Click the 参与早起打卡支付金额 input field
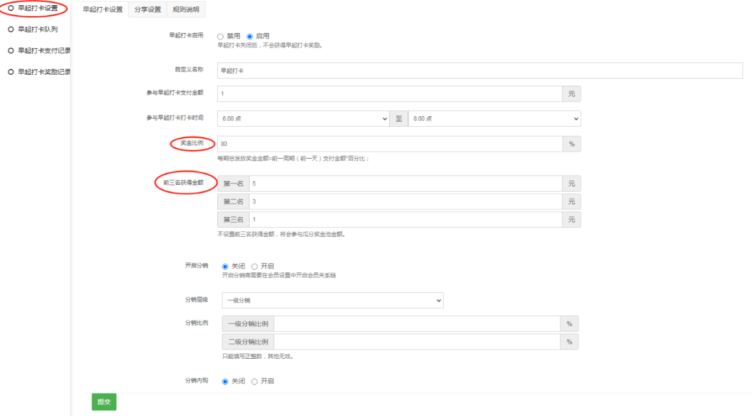752x416 pixels. (390, 94)
